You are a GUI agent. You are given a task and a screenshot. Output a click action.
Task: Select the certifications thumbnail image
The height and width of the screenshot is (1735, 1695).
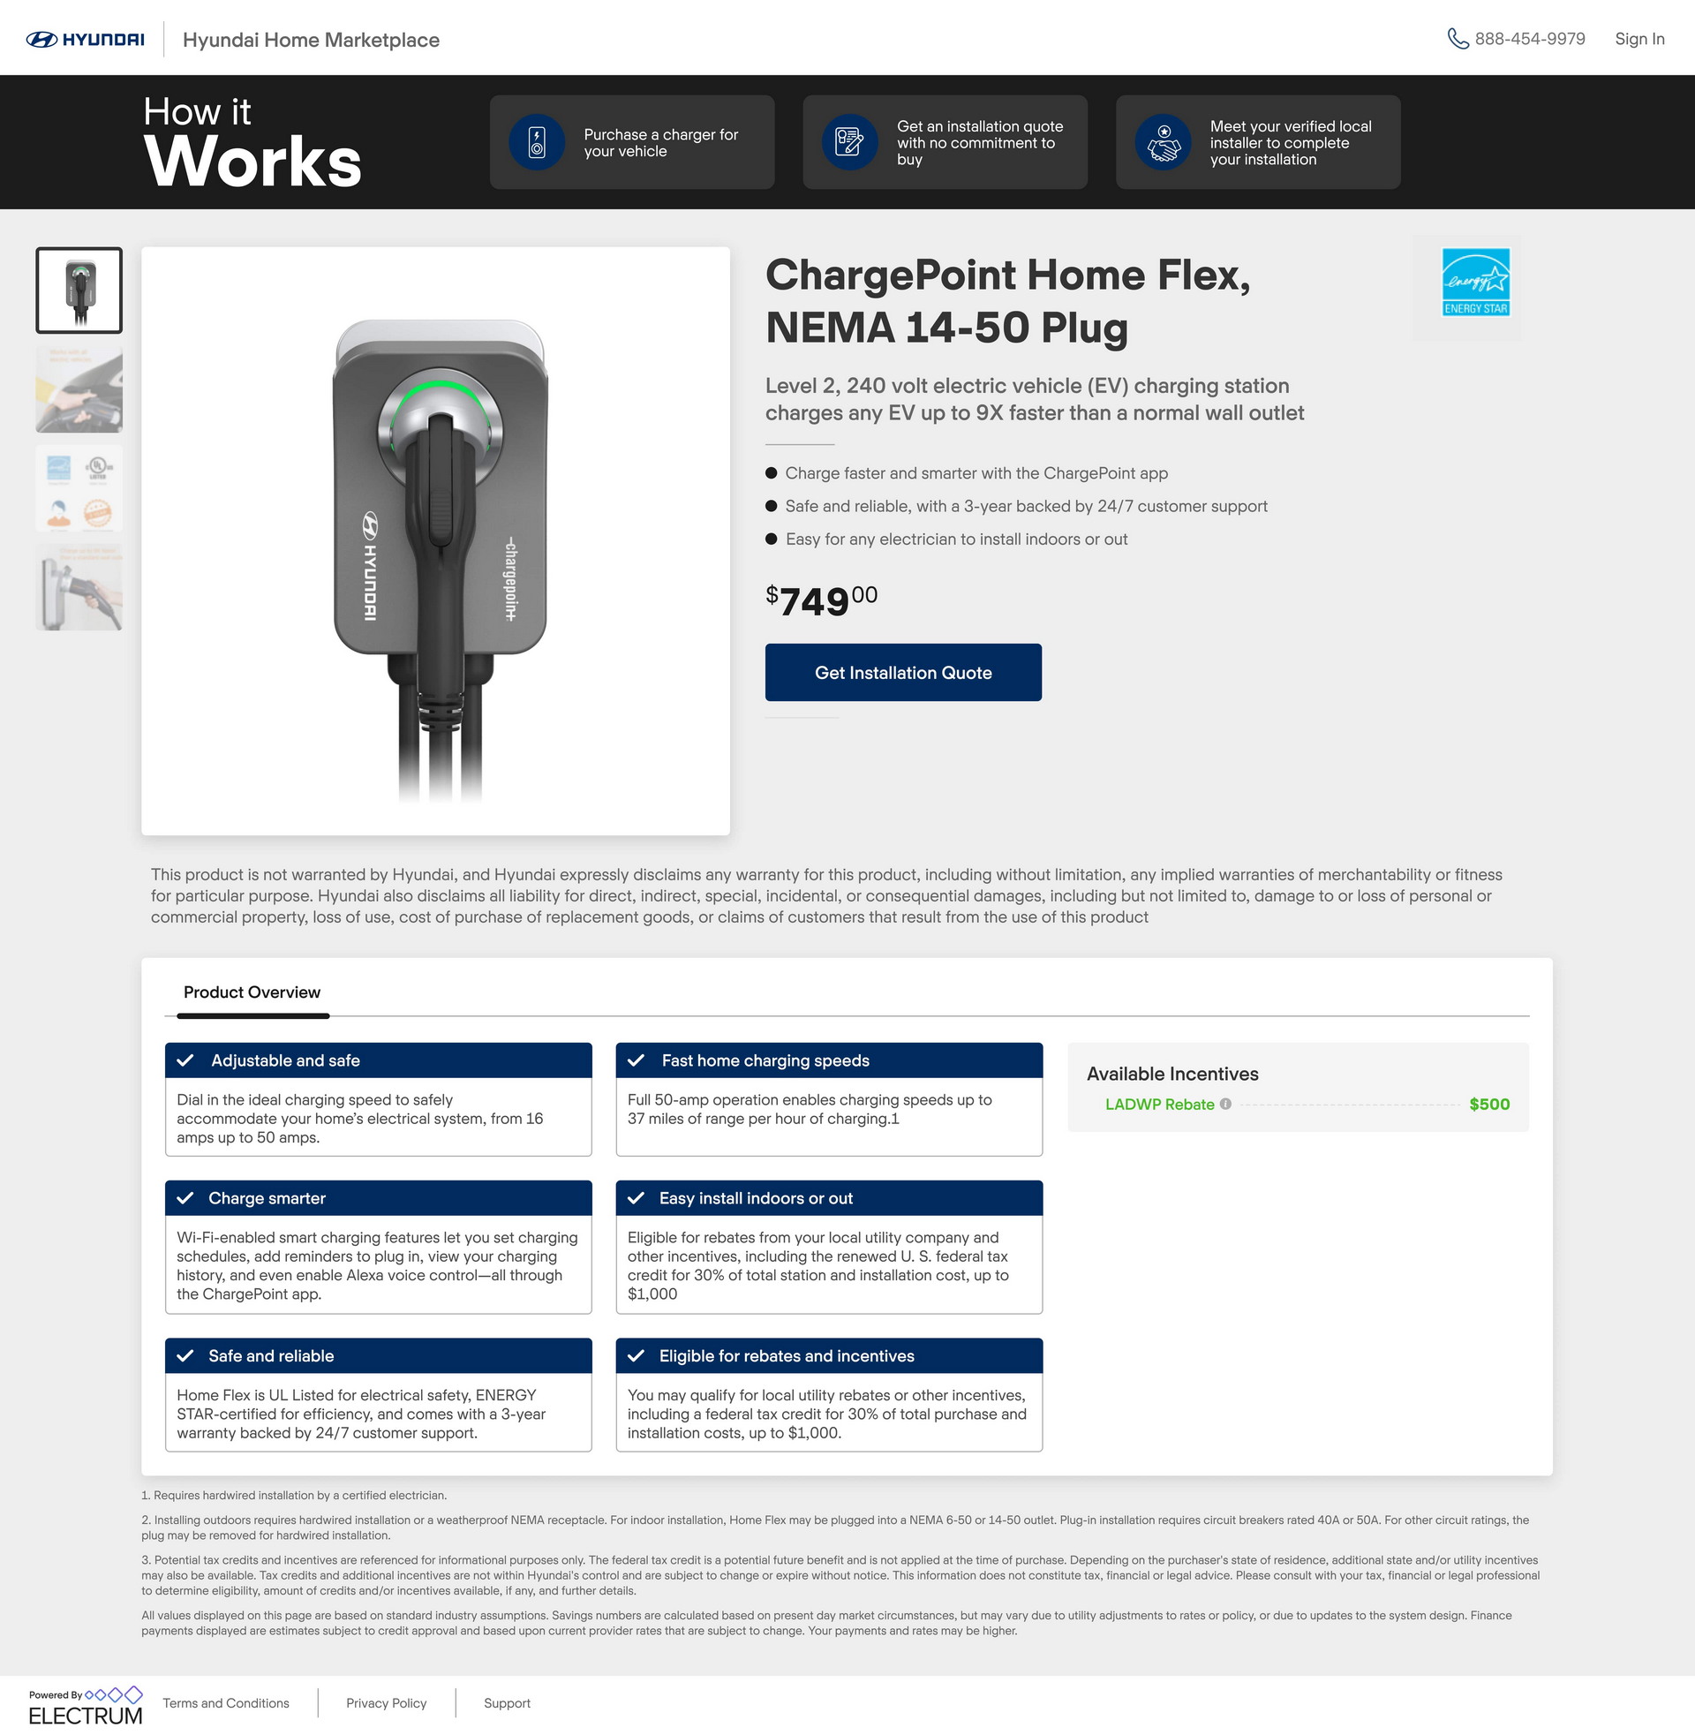coord(79,489)
